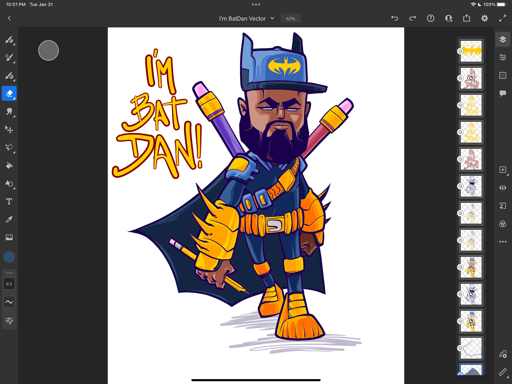The image size is (512, 384).
Task: Open the Place Image tool
Action: click(x=9, y=237)
